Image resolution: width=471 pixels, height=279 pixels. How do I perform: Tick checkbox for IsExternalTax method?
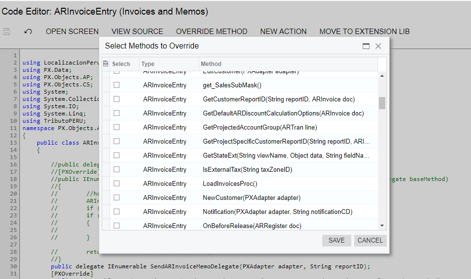click(x=116, y=169)
